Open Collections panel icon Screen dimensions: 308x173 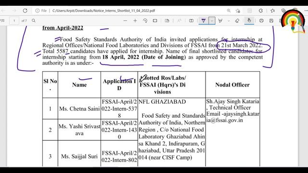point(283,11)
